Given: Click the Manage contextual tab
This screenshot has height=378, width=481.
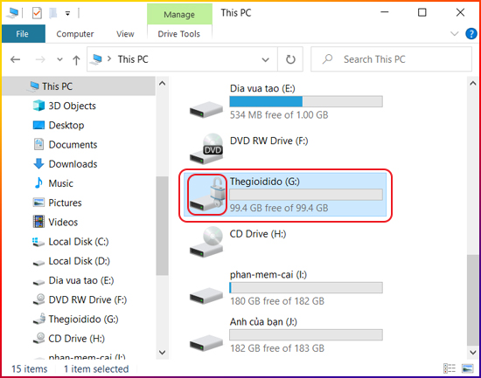Looking at the screenshot, I should point(179,14).
